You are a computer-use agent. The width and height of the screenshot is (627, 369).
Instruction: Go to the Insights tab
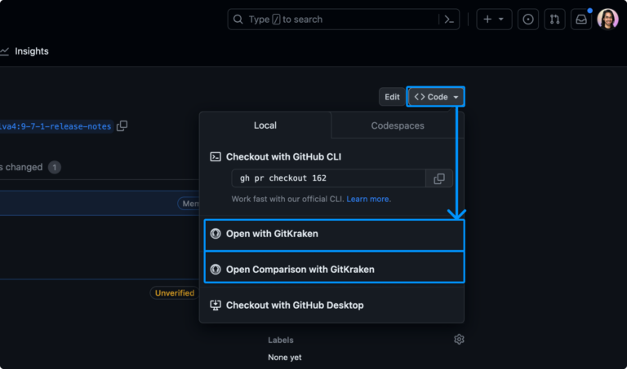pyautogui.click(x=24, y=51)
